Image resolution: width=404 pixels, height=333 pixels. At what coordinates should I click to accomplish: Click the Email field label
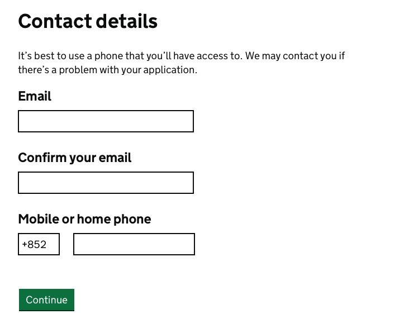pyautogui.click(x=35, y=96)
